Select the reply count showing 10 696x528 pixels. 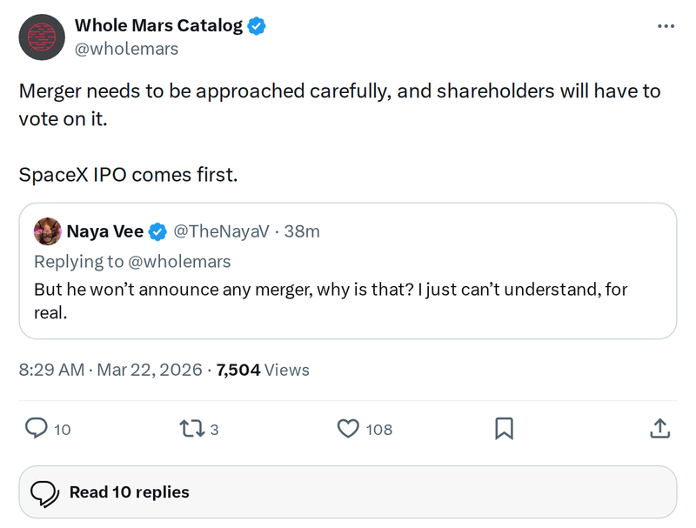61,429
